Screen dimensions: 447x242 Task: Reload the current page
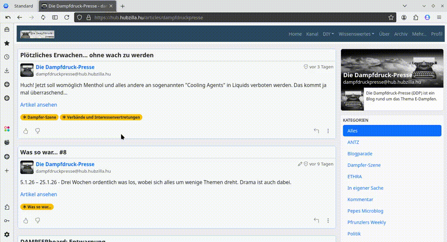coord(67,17)
